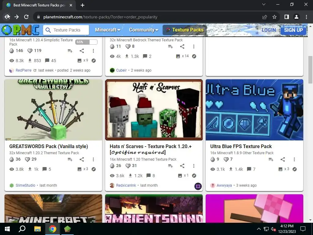Click the Planet Minecraft PMC logo
Image resolution: width=313 pixels, height=235 pixels.
point(20,30)
